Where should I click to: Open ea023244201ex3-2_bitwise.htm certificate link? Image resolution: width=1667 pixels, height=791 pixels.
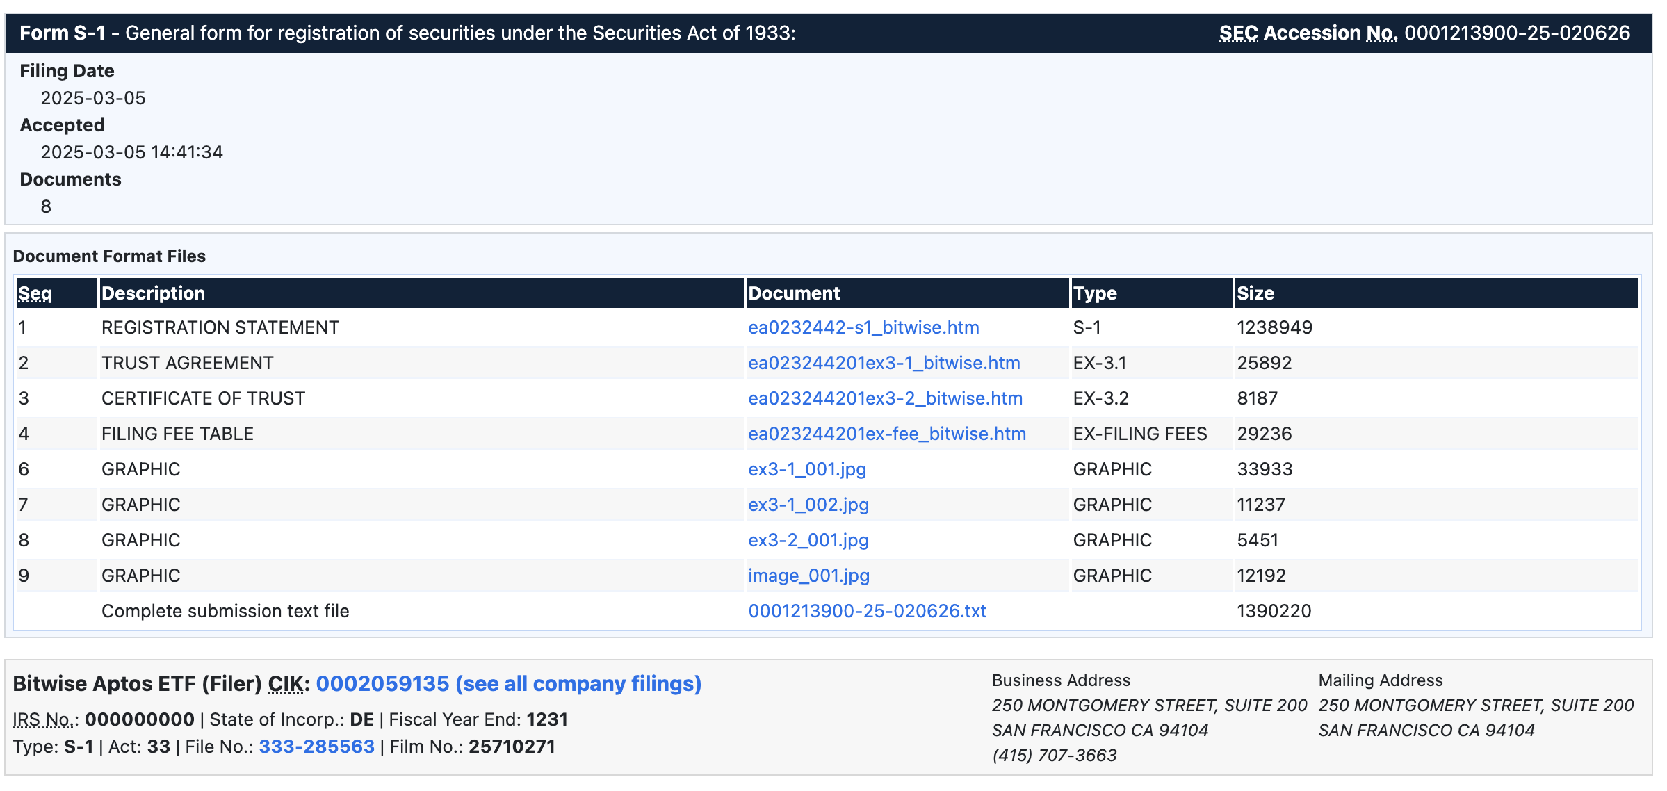[x=884, y=398]
